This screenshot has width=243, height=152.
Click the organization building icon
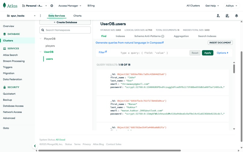coord(24,6)
